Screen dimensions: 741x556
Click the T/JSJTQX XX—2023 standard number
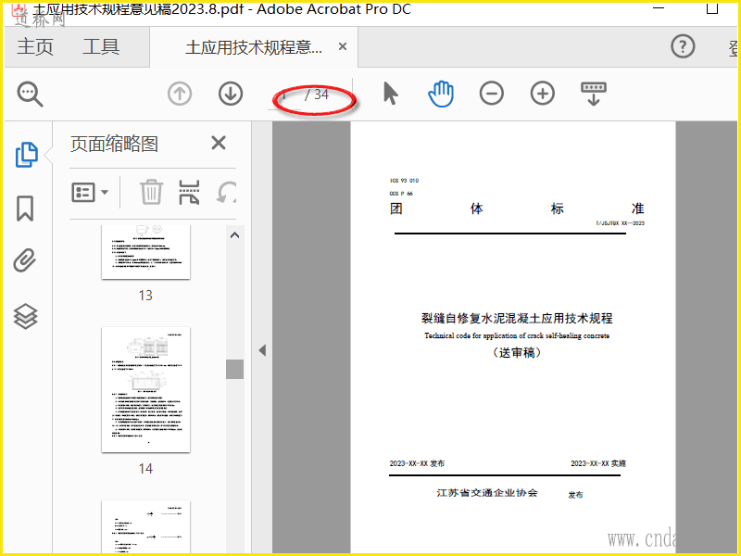pyautogui.click(x=620, y=223)
